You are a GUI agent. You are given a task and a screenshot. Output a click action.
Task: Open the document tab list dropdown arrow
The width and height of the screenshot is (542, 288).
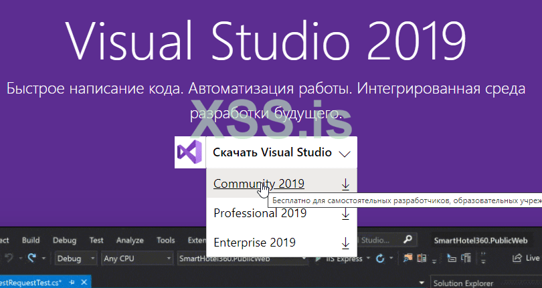coord(422,283)
